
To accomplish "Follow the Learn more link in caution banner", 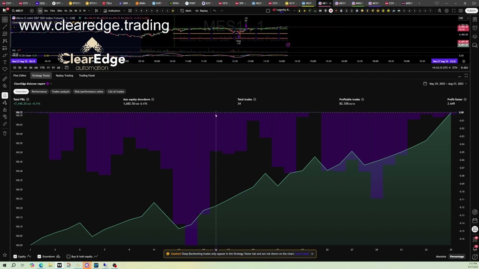I will (x=302, y=254).
